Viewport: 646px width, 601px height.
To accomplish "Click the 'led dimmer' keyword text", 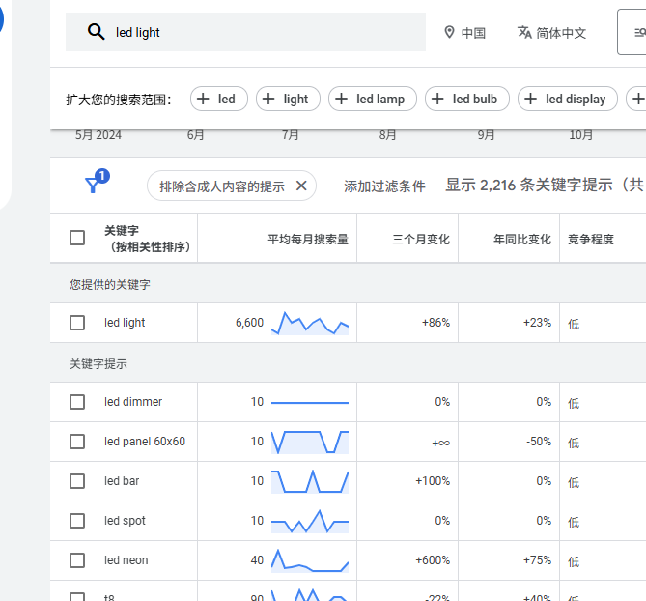I will click(x=133, y=402).
